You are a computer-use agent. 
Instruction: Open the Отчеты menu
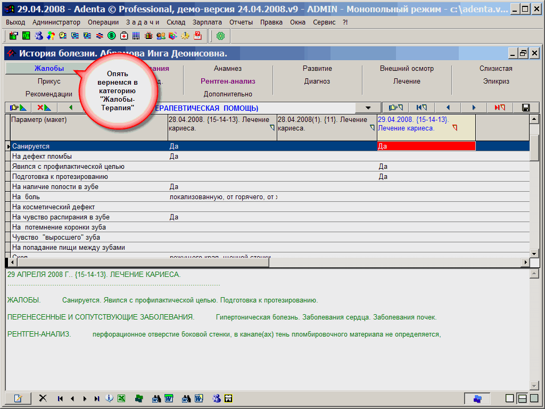coord(241,22)
